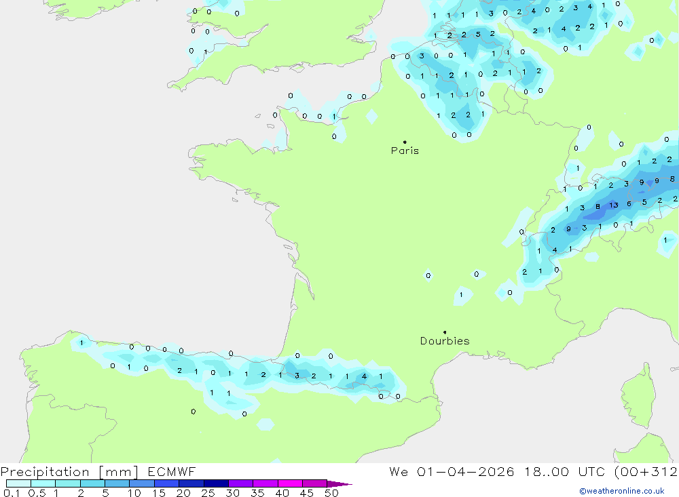Click the 'Precipitation [mm]' title text
The image size is (679, 497).
coord(69,472)
